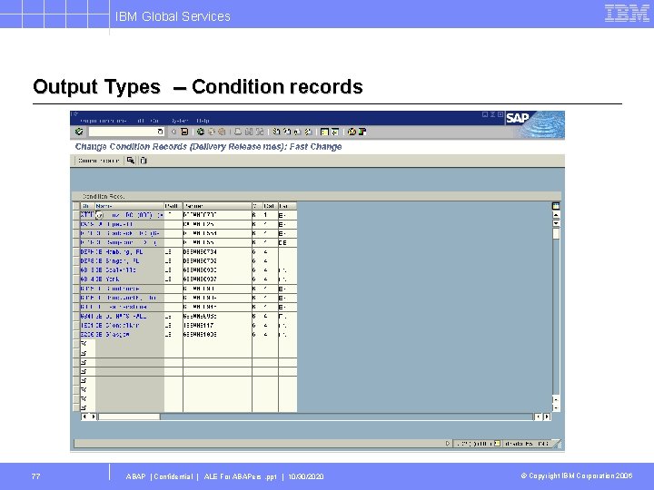Click the horizontal scroll right arrow at table end
Screen dimensions: 654x490
547,416
